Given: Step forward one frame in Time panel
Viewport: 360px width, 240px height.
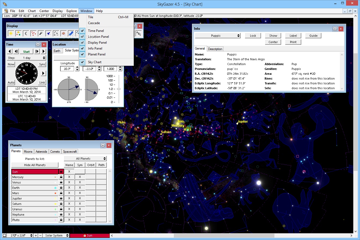Looking at the screenshot, I should point(37,51).
